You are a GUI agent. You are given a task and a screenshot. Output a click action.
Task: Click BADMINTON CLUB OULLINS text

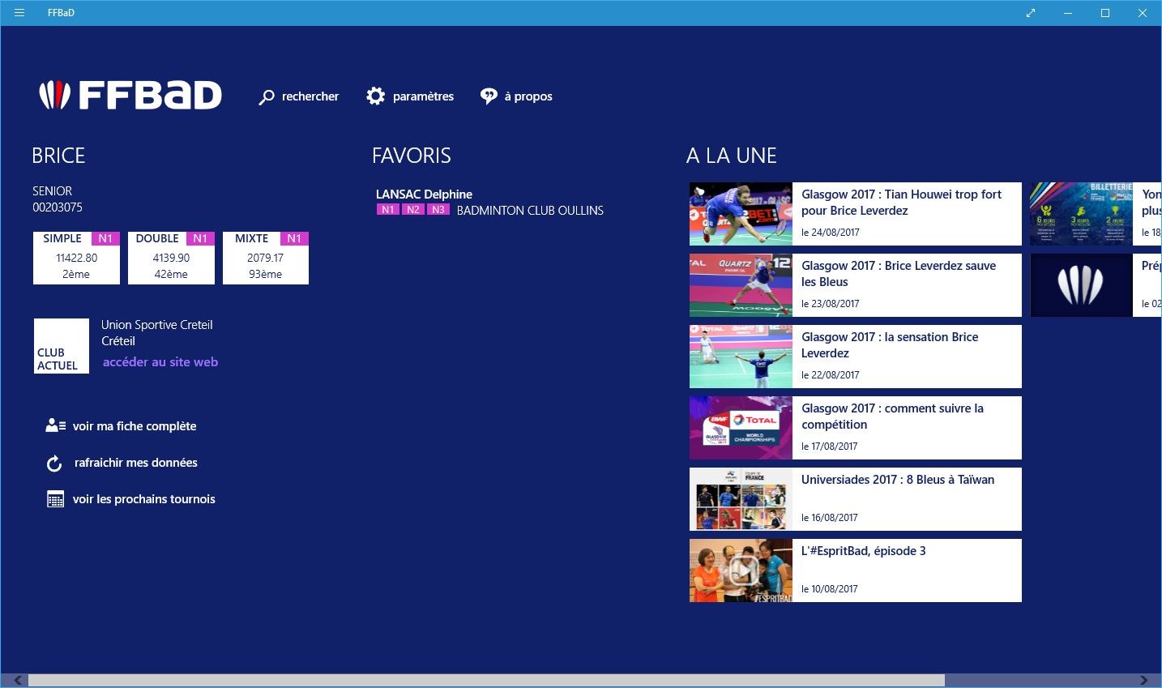[x=530, y=211]
